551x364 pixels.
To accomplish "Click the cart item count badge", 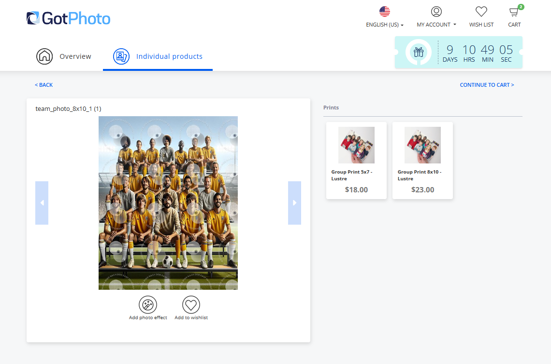I will [521, 7].
